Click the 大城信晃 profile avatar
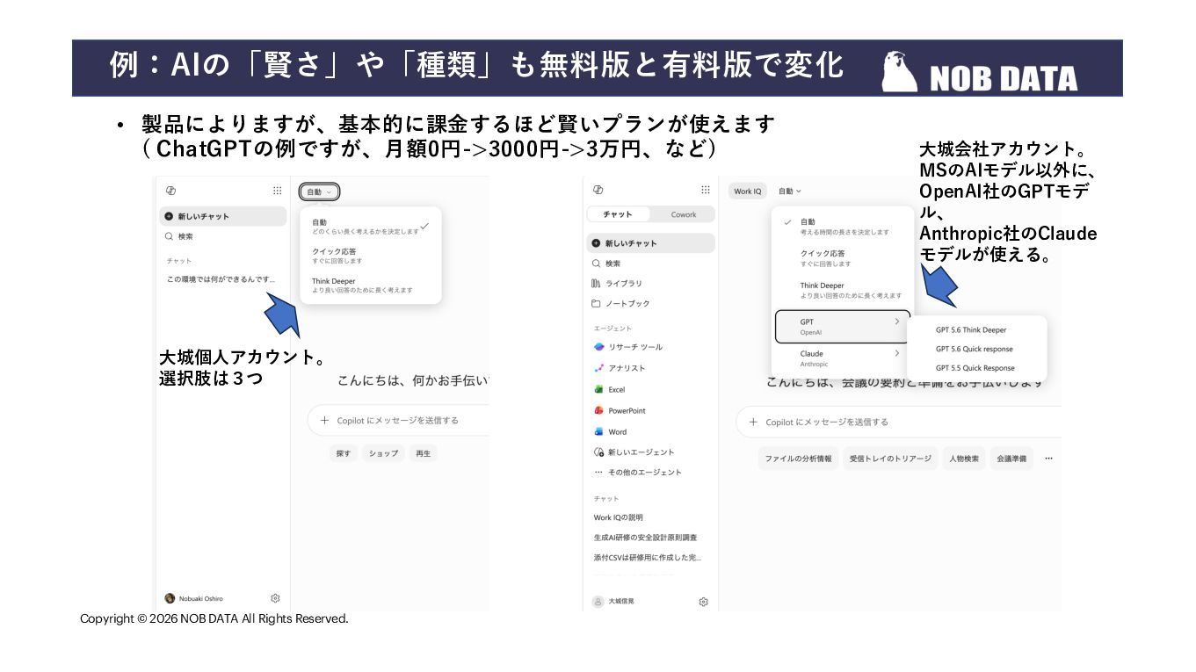The image size is (1196, 672). (x=598, y=602)
